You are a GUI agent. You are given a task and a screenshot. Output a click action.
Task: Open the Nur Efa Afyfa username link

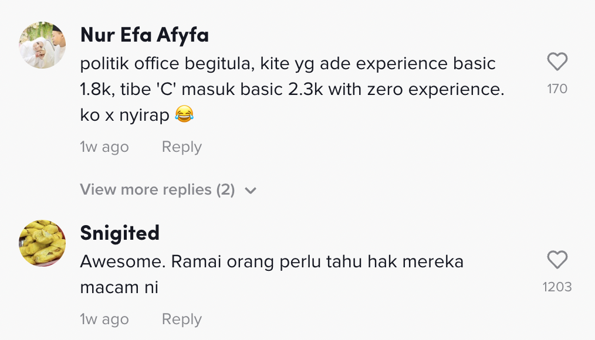tap(144, 35)
